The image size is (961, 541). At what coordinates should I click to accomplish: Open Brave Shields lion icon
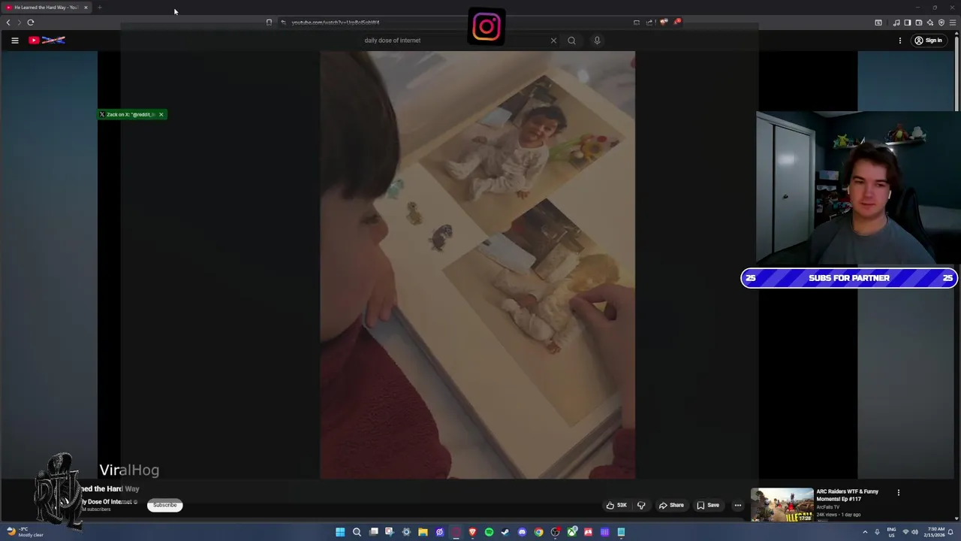664,23
